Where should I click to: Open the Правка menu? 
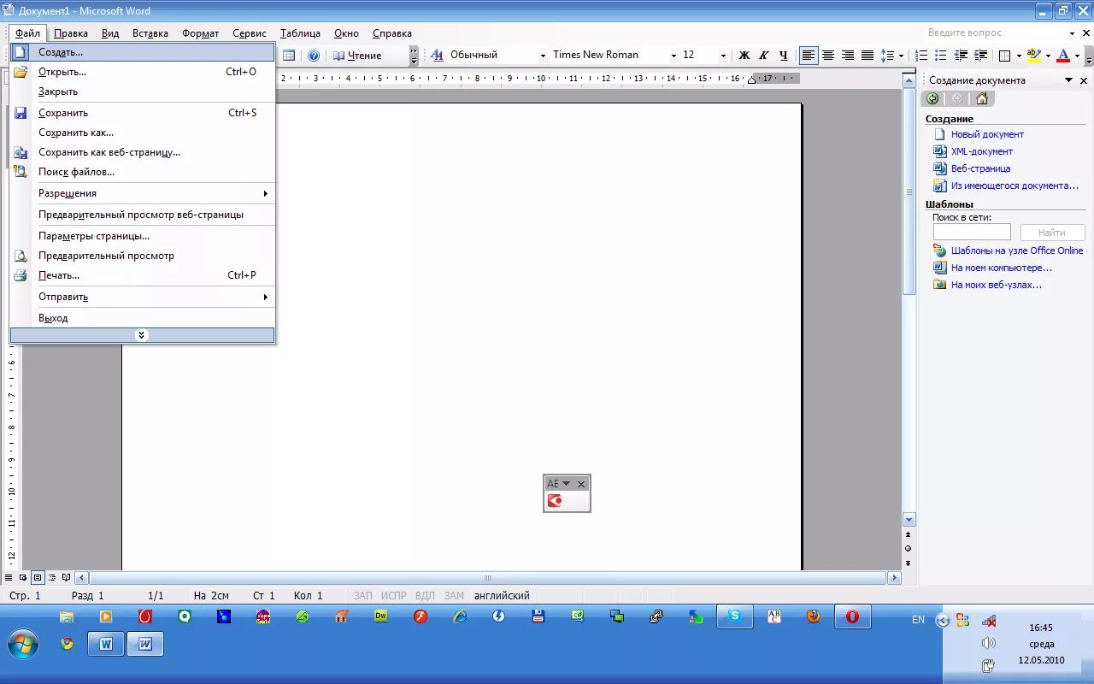pos(71,33)
